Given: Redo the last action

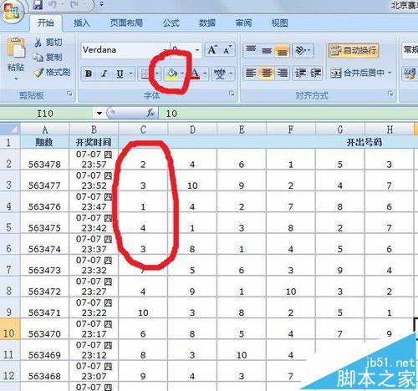Looking at the screenshot, I should coord(75,4).
